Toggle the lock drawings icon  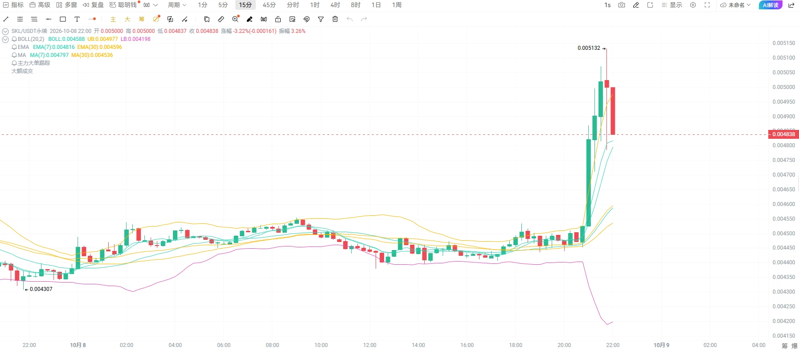(x=278, y=19)
